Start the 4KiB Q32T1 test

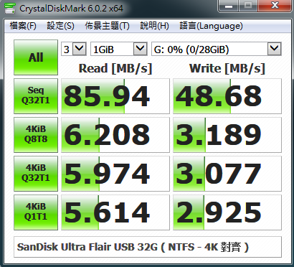36,174
